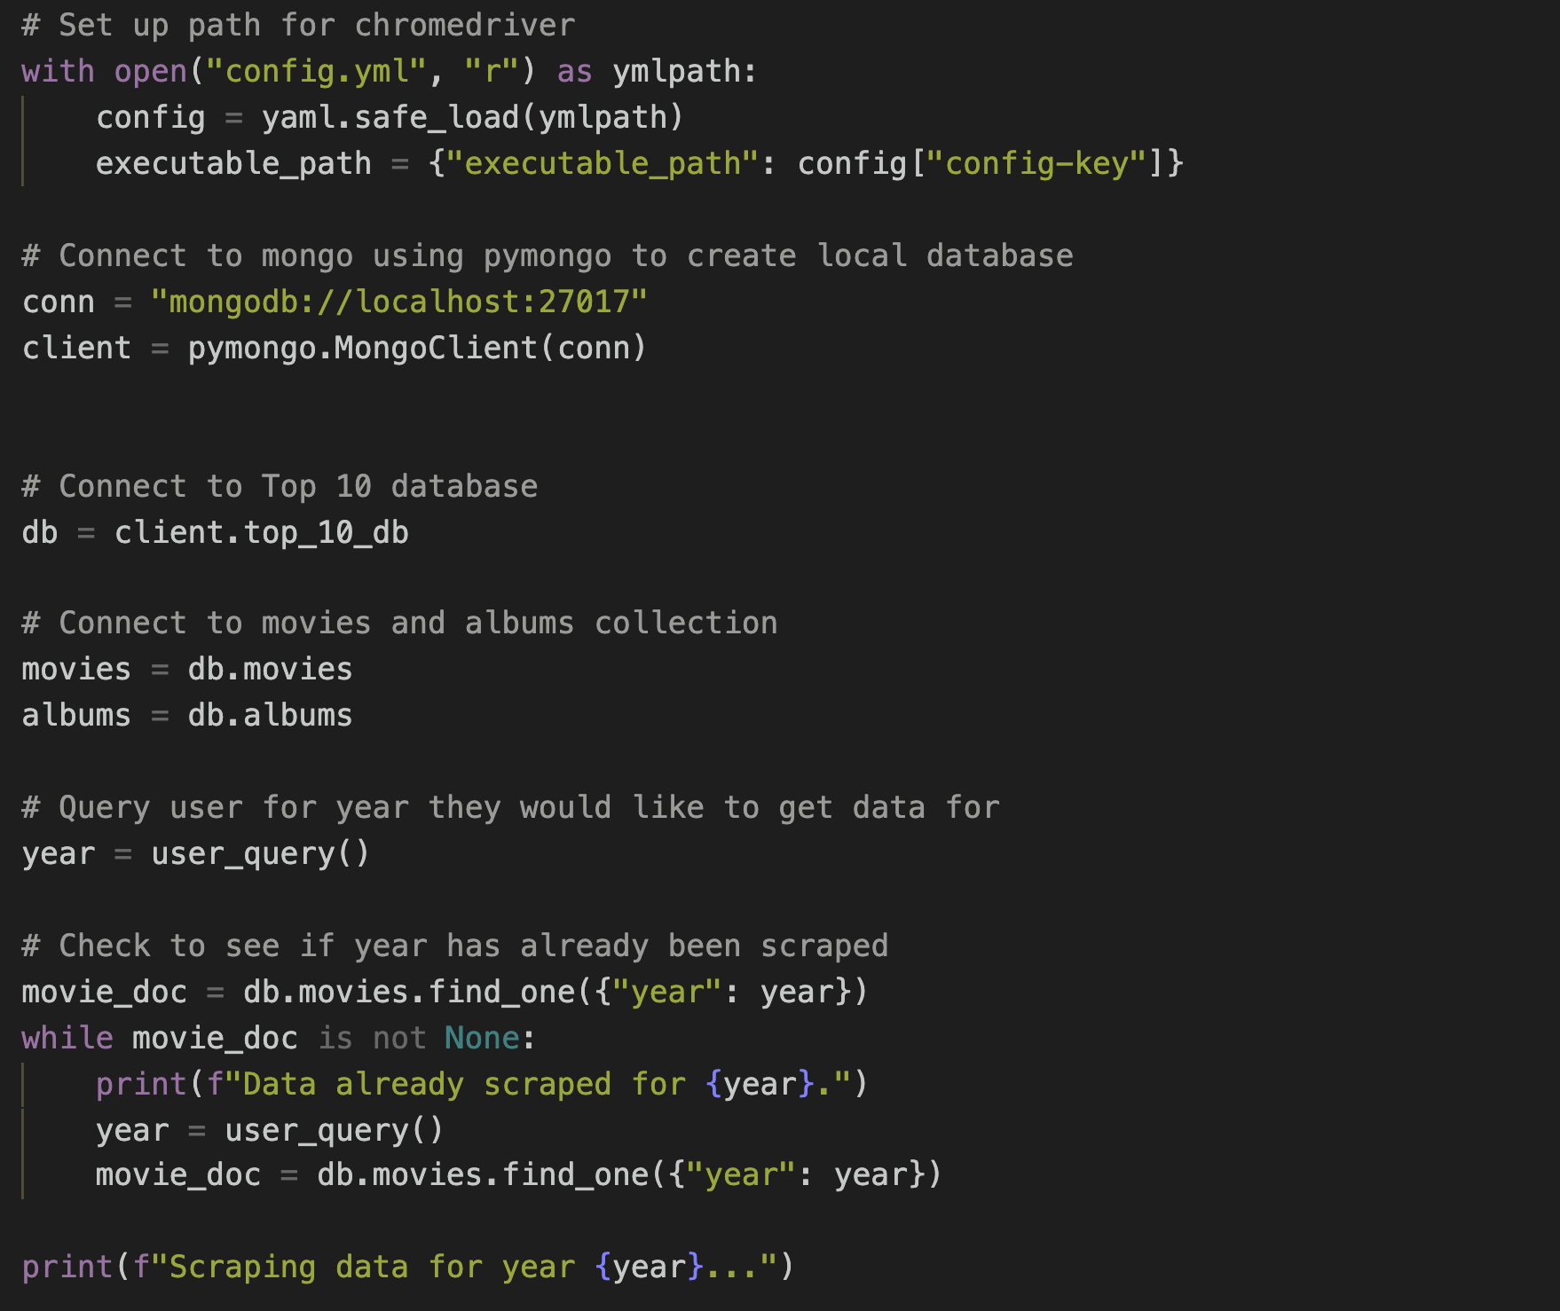Click 'config' variable being assigned from yaml

coord(151,117)
